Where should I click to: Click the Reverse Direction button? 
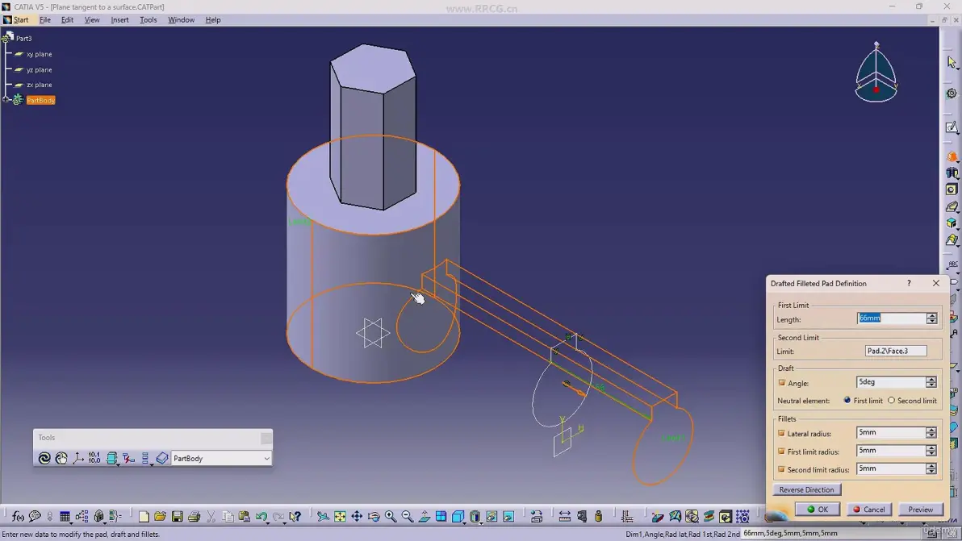pyautogui.click(x=807, y=489)
